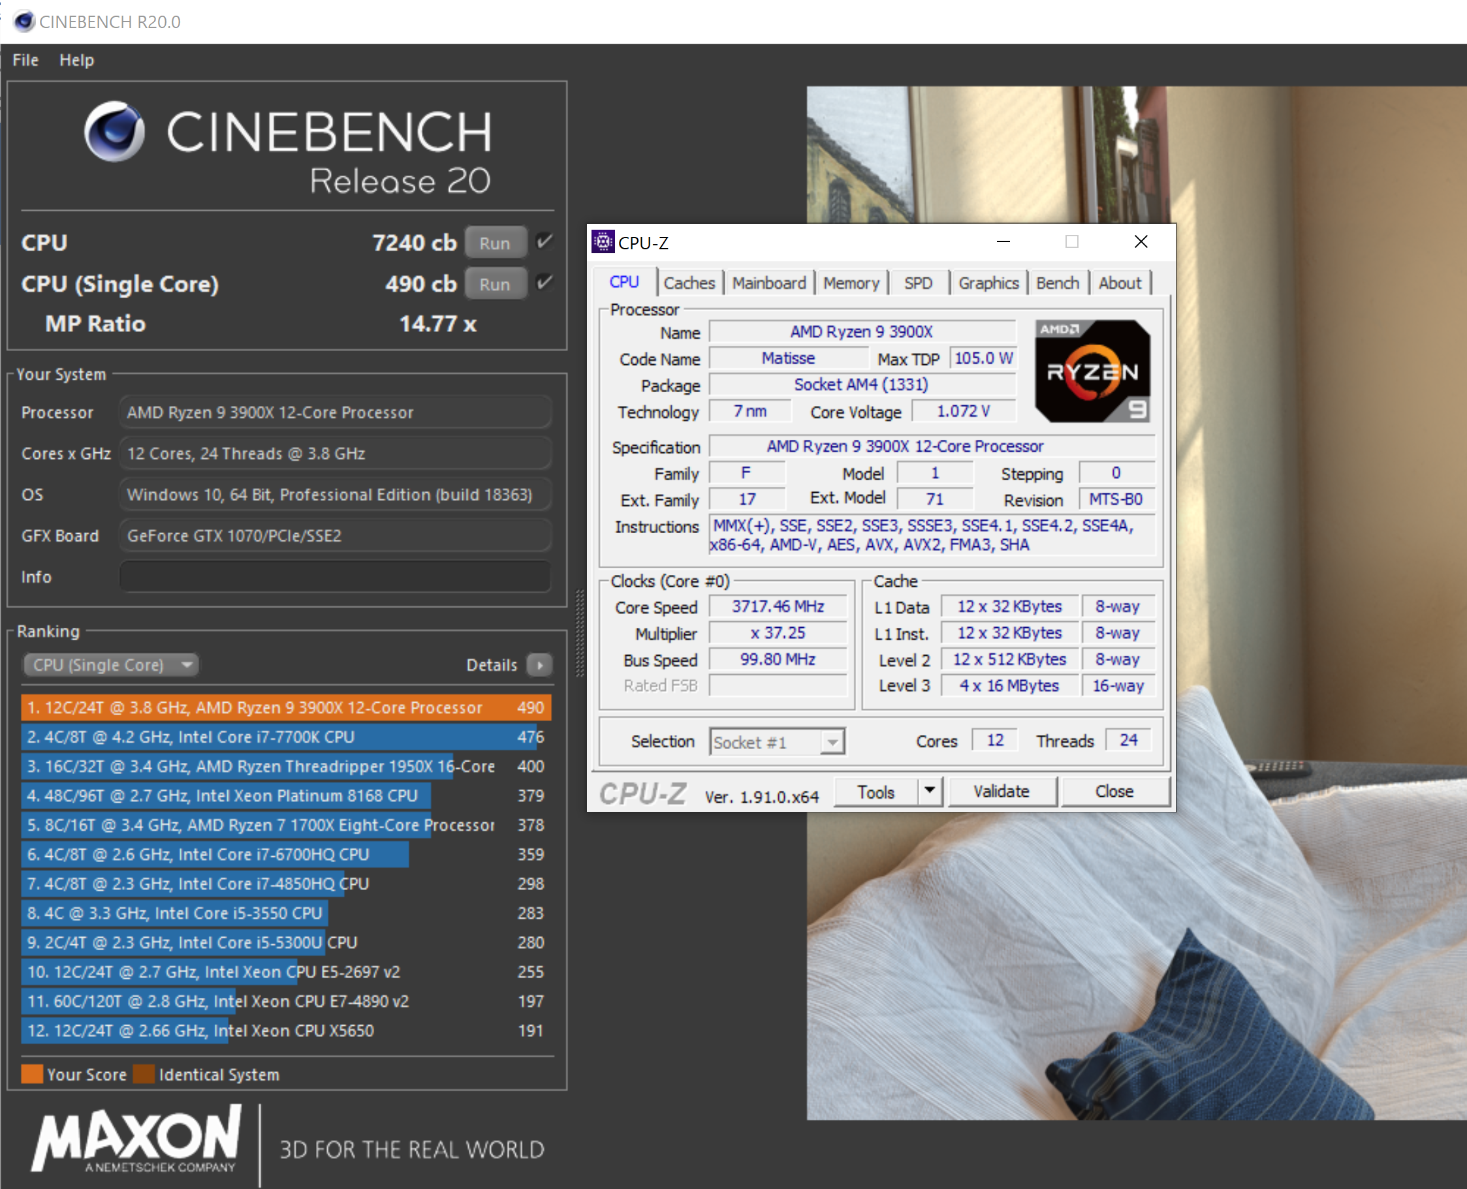
Task: Switch to the Memory tab
Action: point(850,283)
